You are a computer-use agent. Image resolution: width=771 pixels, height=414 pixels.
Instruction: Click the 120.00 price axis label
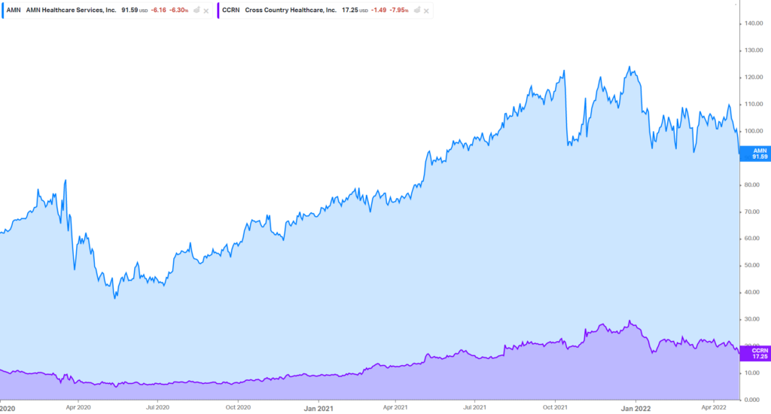(x=754, y=78)
